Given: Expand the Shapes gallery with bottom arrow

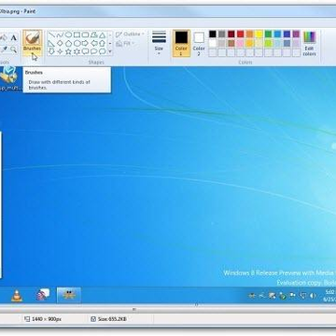Looking at the screenshot, I should click(110, 51).
